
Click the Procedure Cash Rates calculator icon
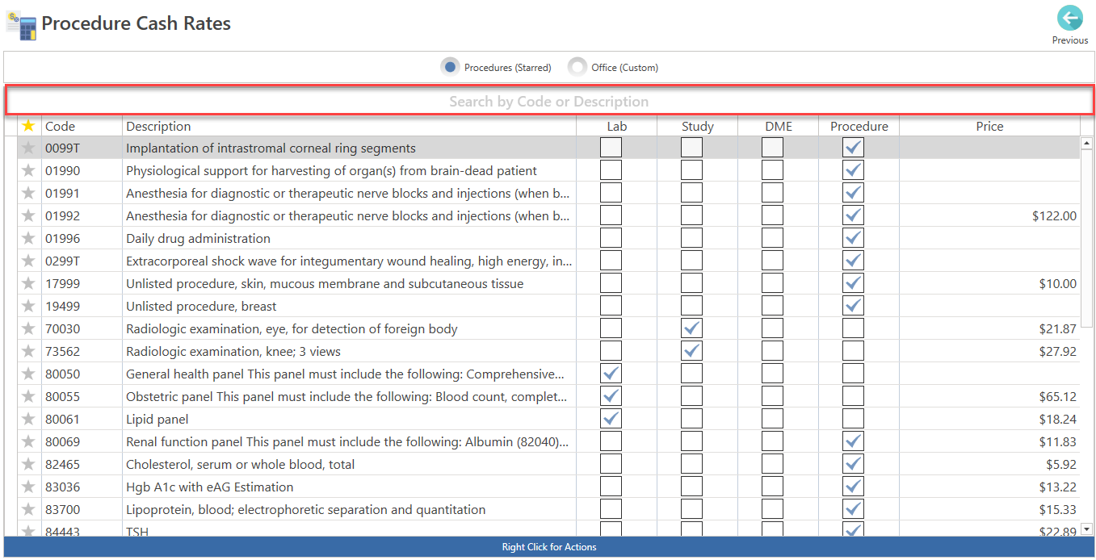[20, 24]
